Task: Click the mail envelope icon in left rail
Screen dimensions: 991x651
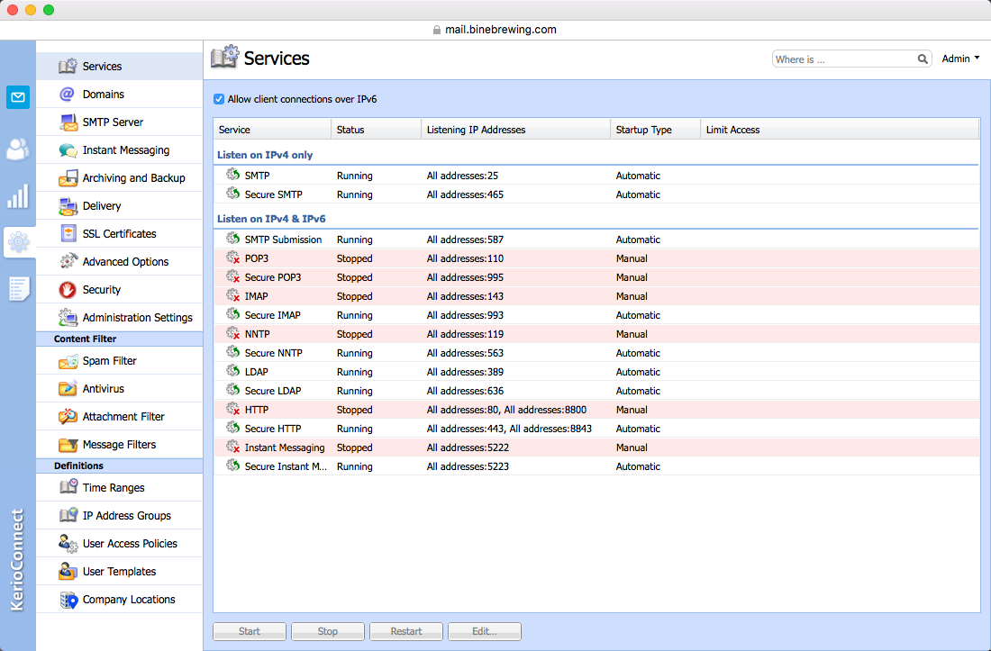Action: pos(18,97)
